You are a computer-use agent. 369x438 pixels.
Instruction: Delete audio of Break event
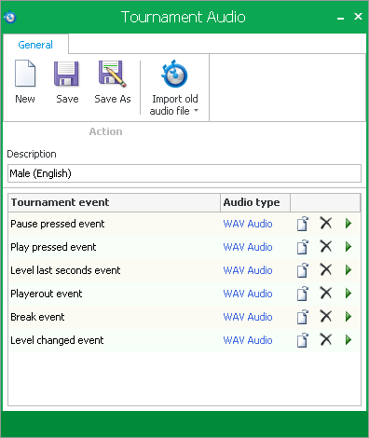326,317
